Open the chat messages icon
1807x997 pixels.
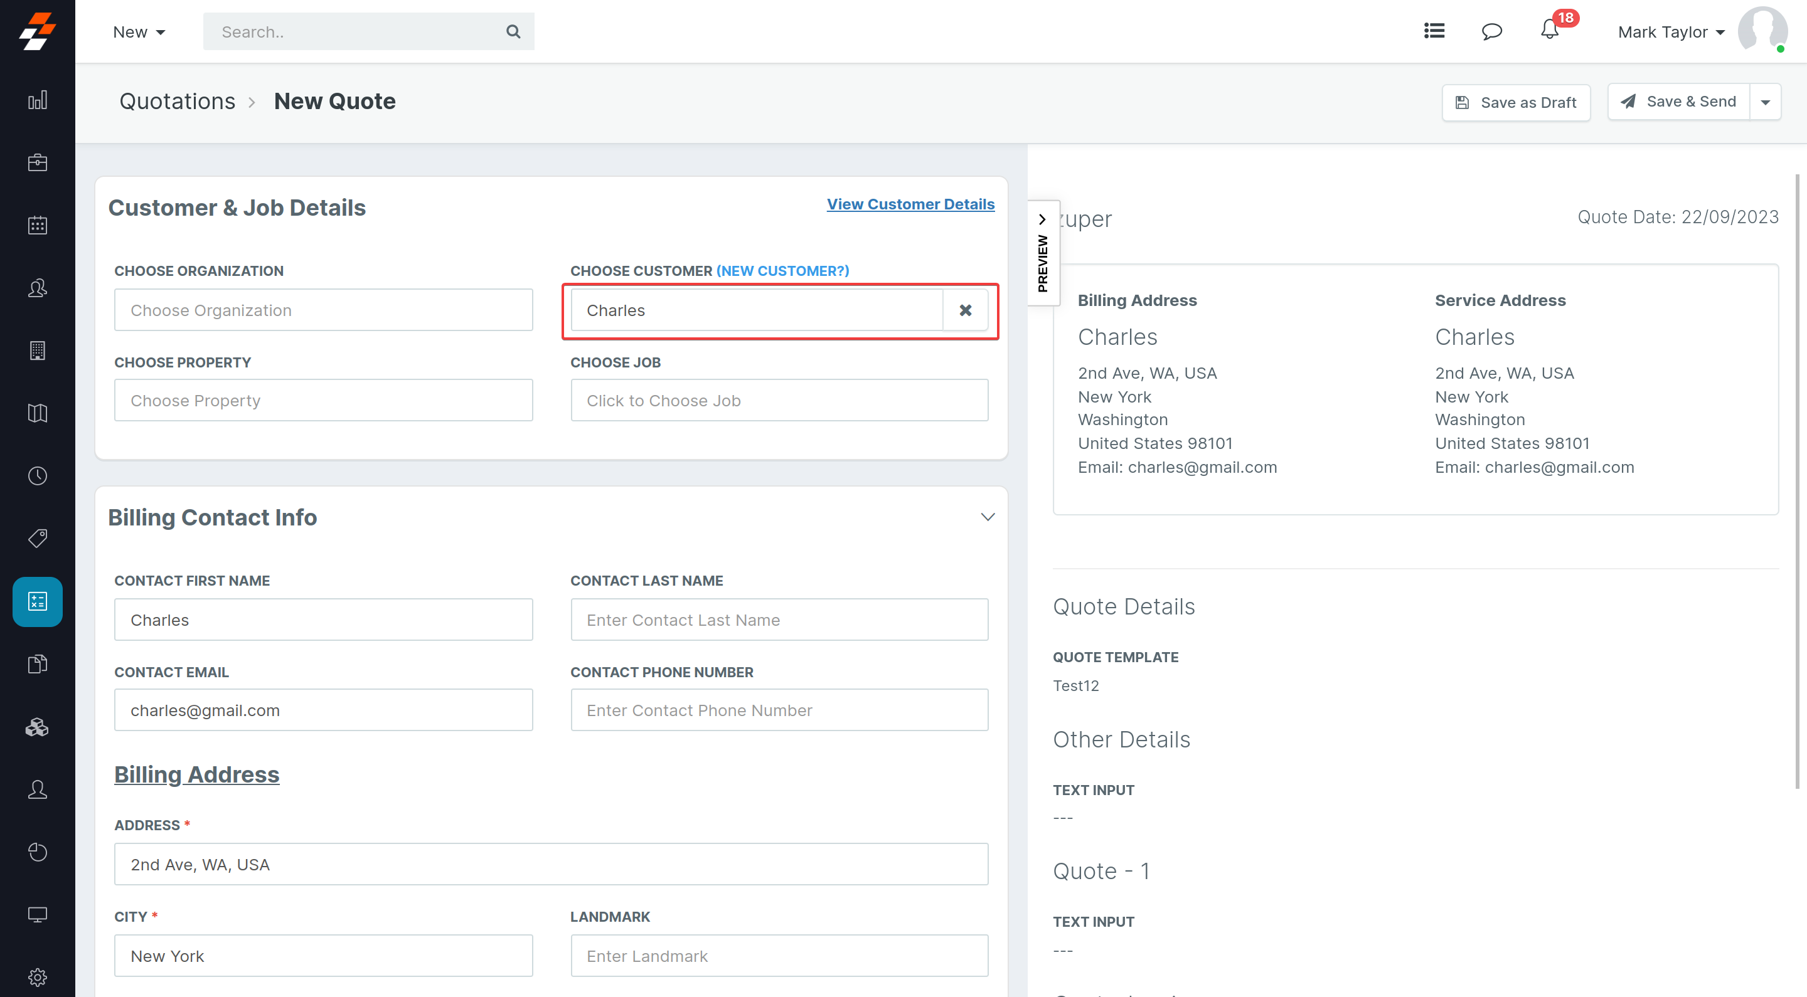[1491, 31]
